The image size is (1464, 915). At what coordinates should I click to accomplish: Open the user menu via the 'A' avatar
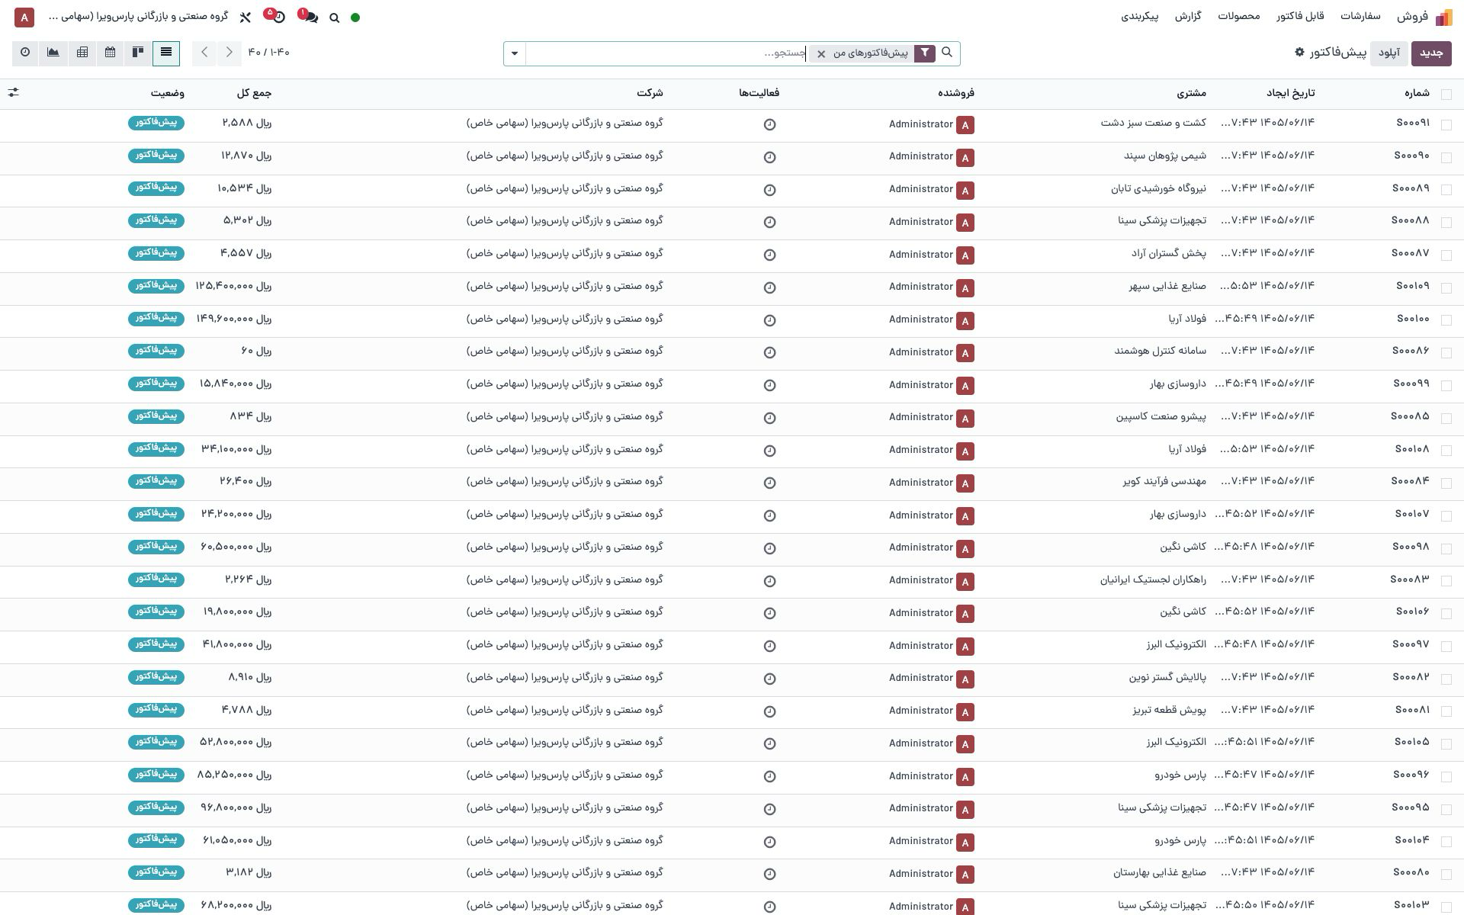click(x=24, y=17)
